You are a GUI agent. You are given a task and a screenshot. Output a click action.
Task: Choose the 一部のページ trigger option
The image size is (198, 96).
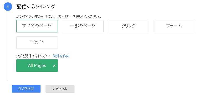coord(83,26)
